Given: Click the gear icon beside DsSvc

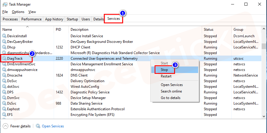Looking at the screenshot, I should pyautogui.click(x=4, y=103).
